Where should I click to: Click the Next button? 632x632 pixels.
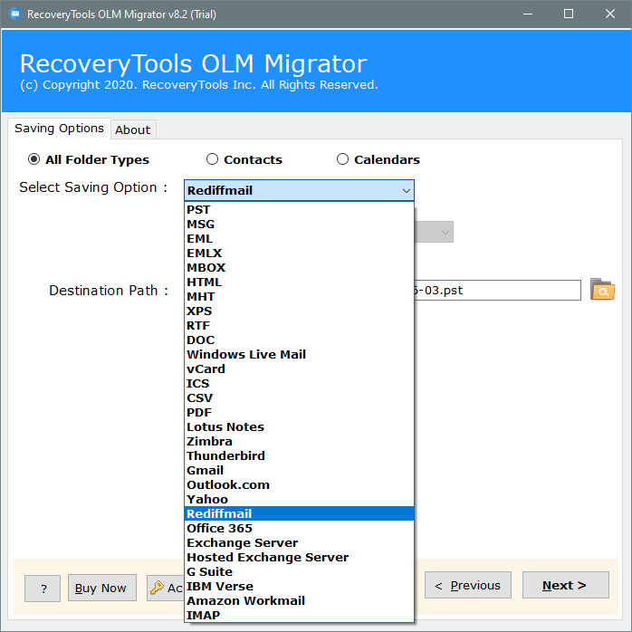566,585
